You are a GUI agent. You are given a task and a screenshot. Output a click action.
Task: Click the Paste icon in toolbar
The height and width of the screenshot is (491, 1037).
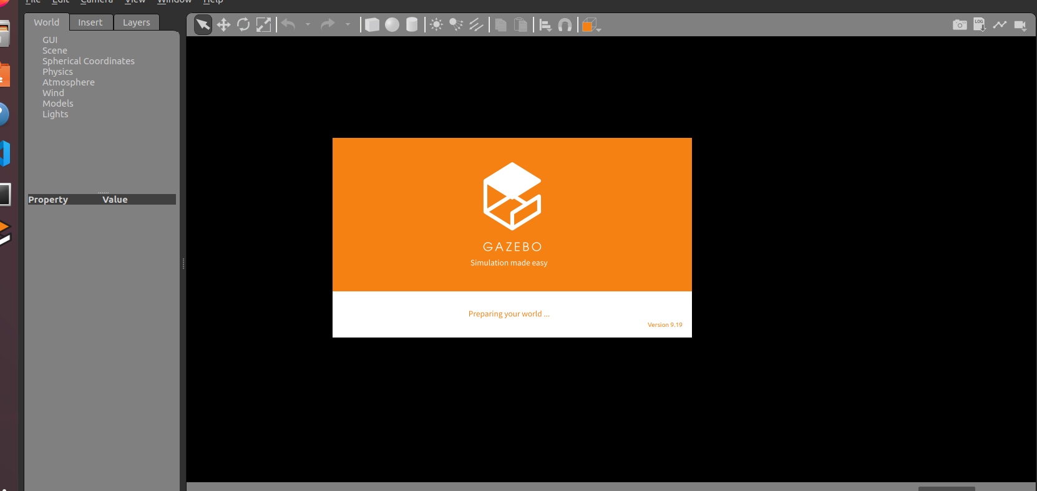(x=520, y=25)
